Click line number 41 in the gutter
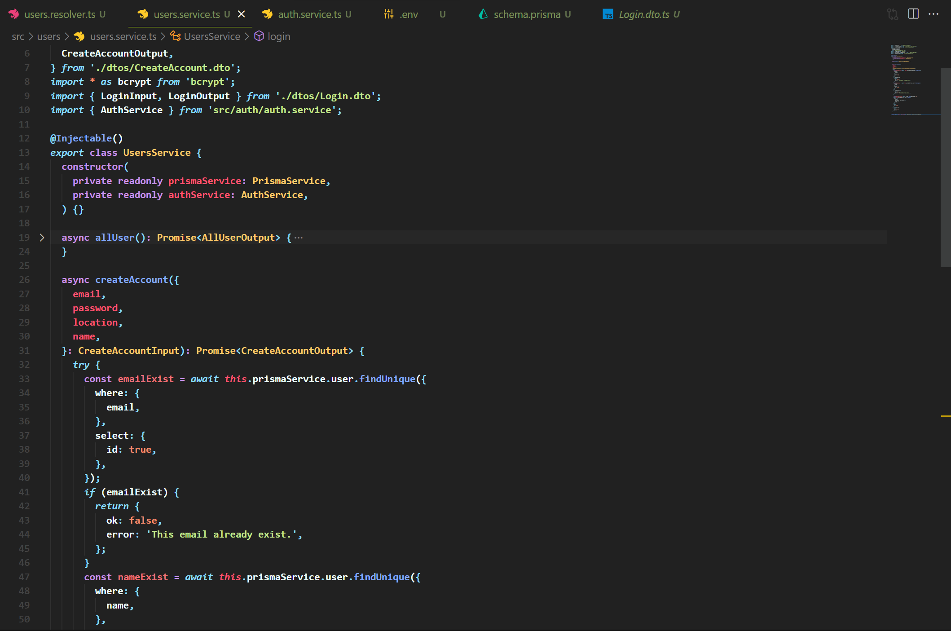The width and height of the screenshot is (951, 631). (24, 492)
